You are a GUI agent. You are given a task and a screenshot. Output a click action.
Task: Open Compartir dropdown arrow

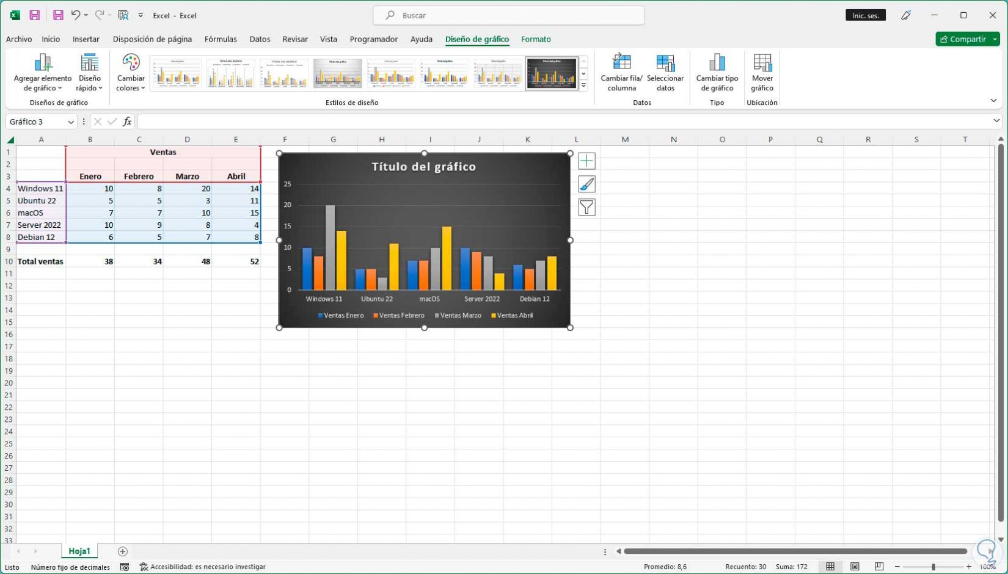point(995,39)
